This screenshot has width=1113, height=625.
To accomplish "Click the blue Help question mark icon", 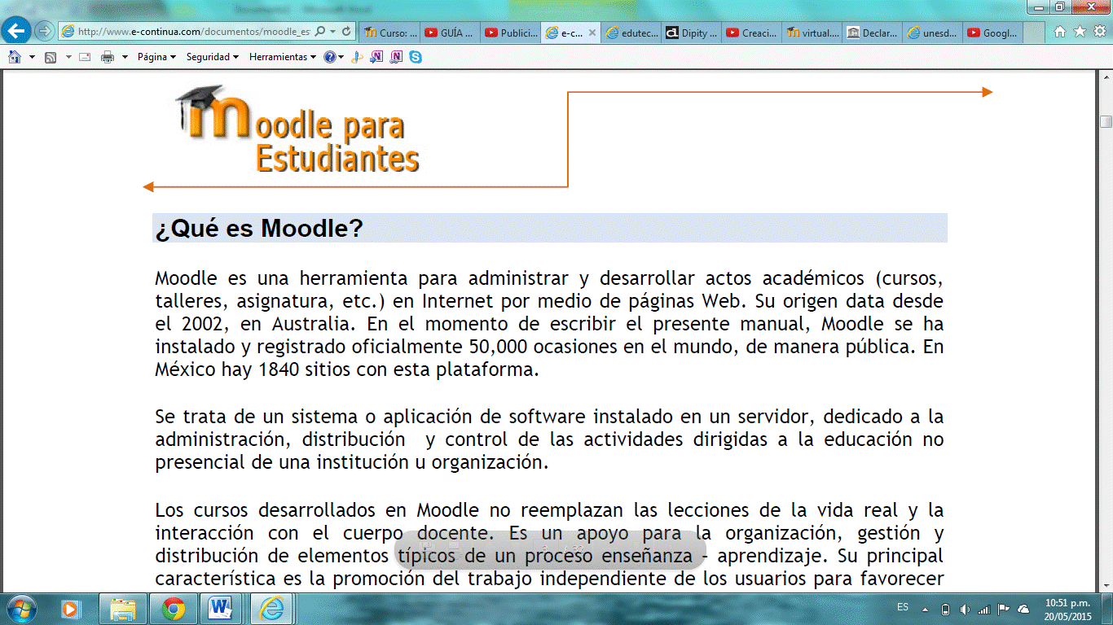I will pos(329,57).
